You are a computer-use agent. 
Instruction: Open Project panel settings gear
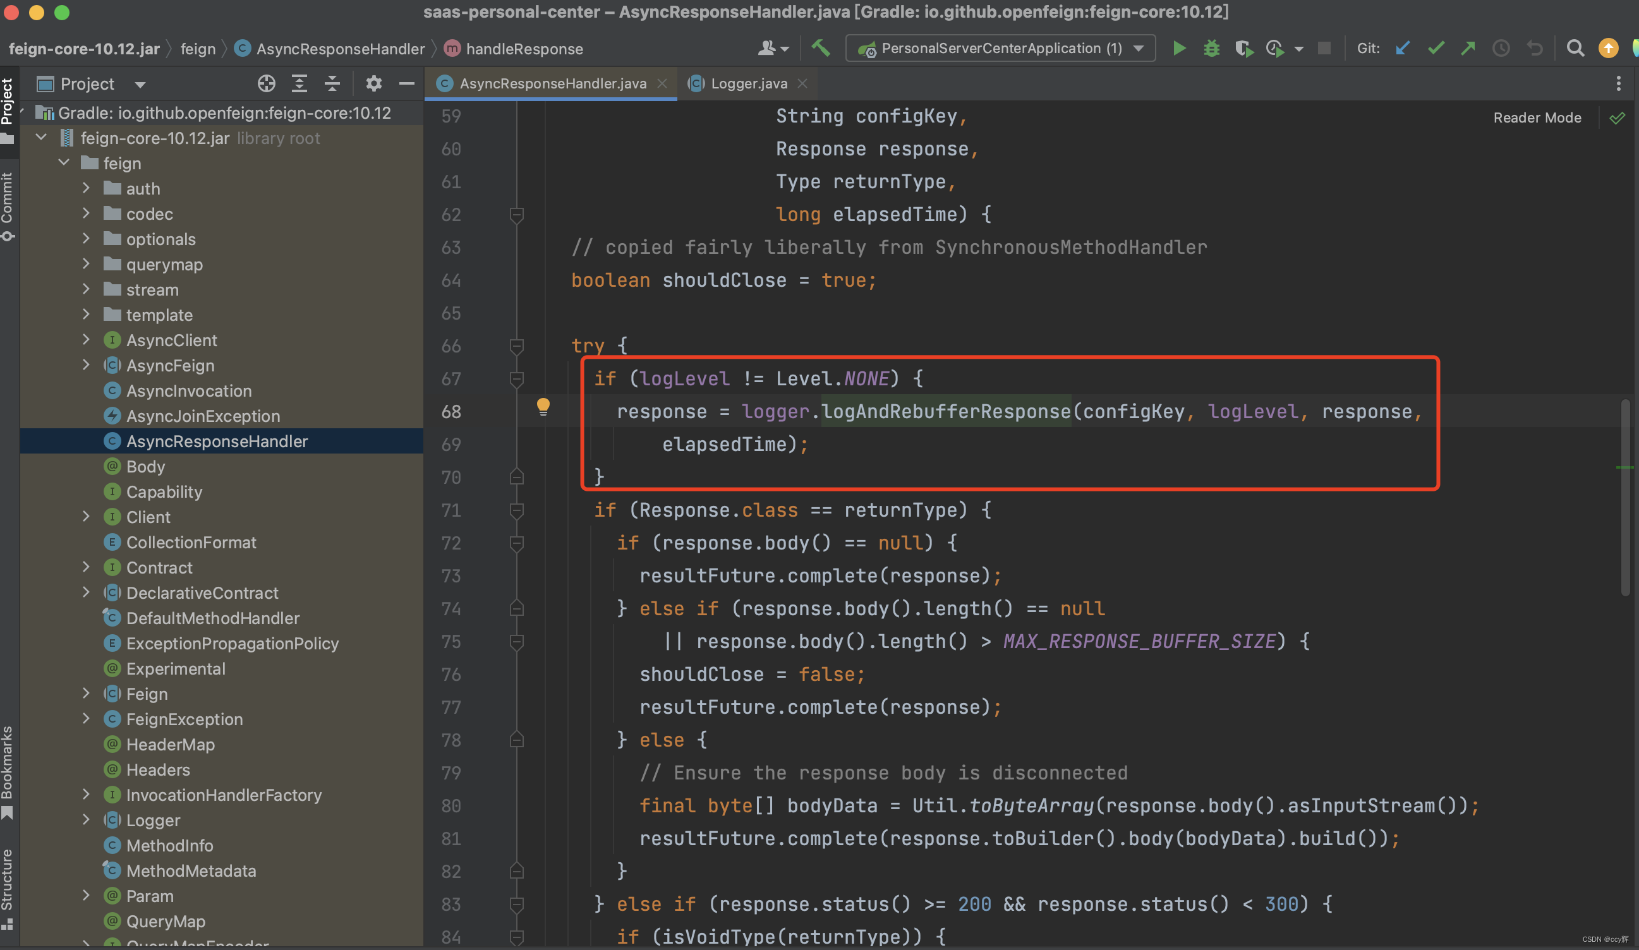(x=373, y=83)
